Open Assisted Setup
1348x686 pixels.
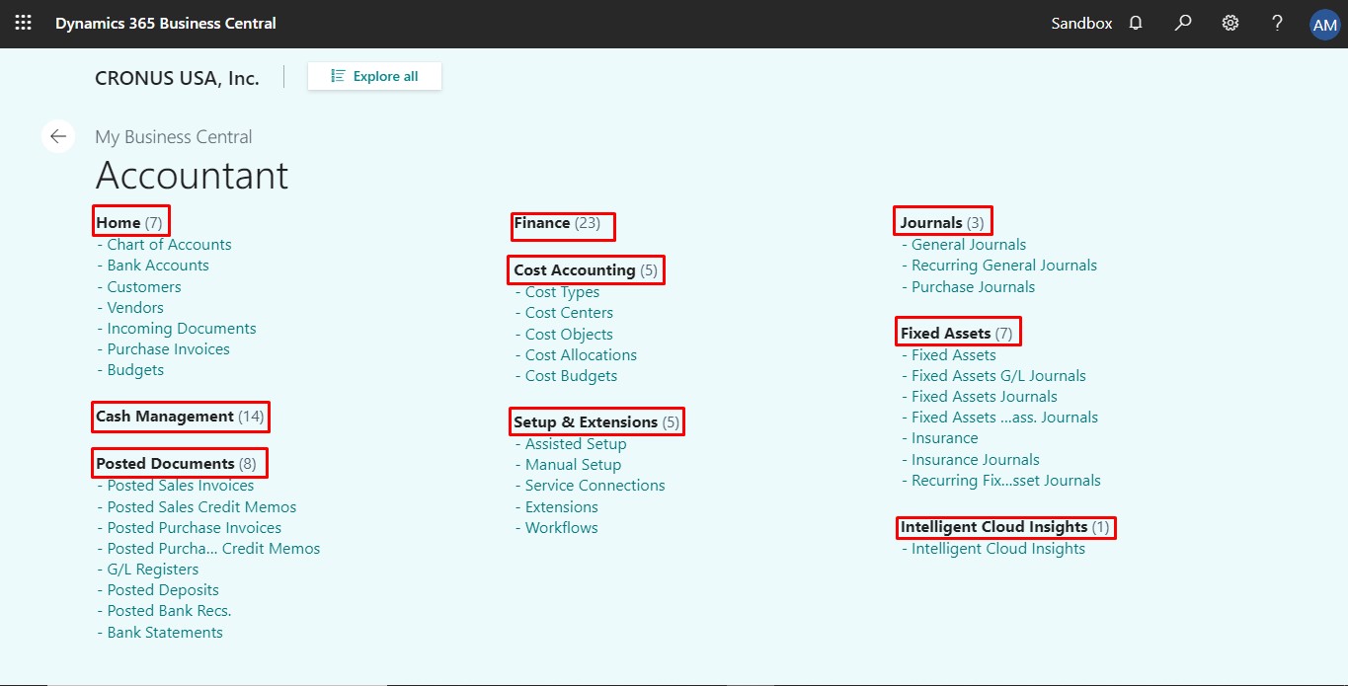[x=576, y=444]
